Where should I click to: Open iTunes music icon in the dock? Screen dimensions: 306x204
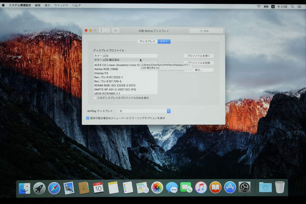click(201, 188)
